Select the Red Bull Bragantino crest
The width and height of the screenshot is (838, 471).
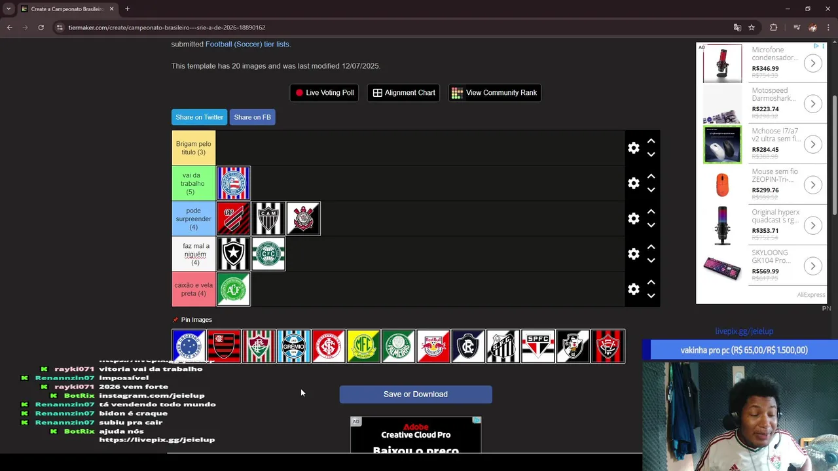click(433, 346)
